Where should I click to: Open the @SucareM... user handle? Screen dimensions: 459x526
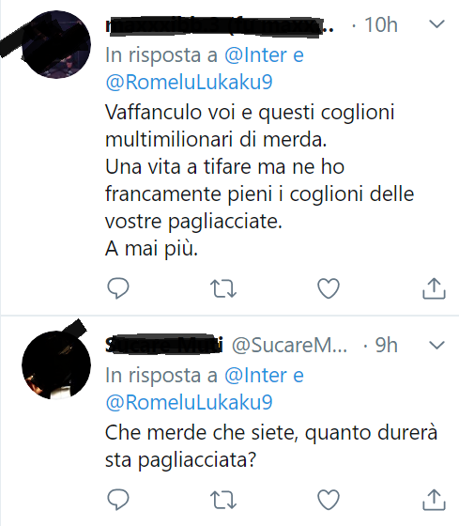point(290,346)
